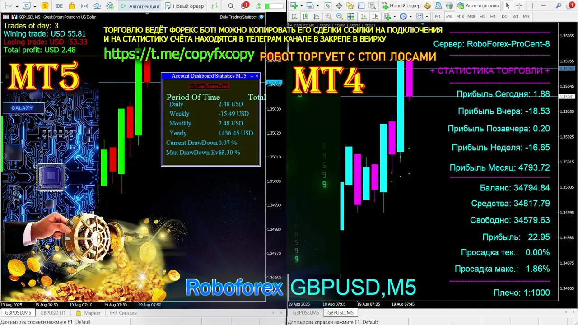The image size is (578, 325).
Task: Open MT4 chat icon with red badge
Action: pyautogui.click(x=571, y=5)
